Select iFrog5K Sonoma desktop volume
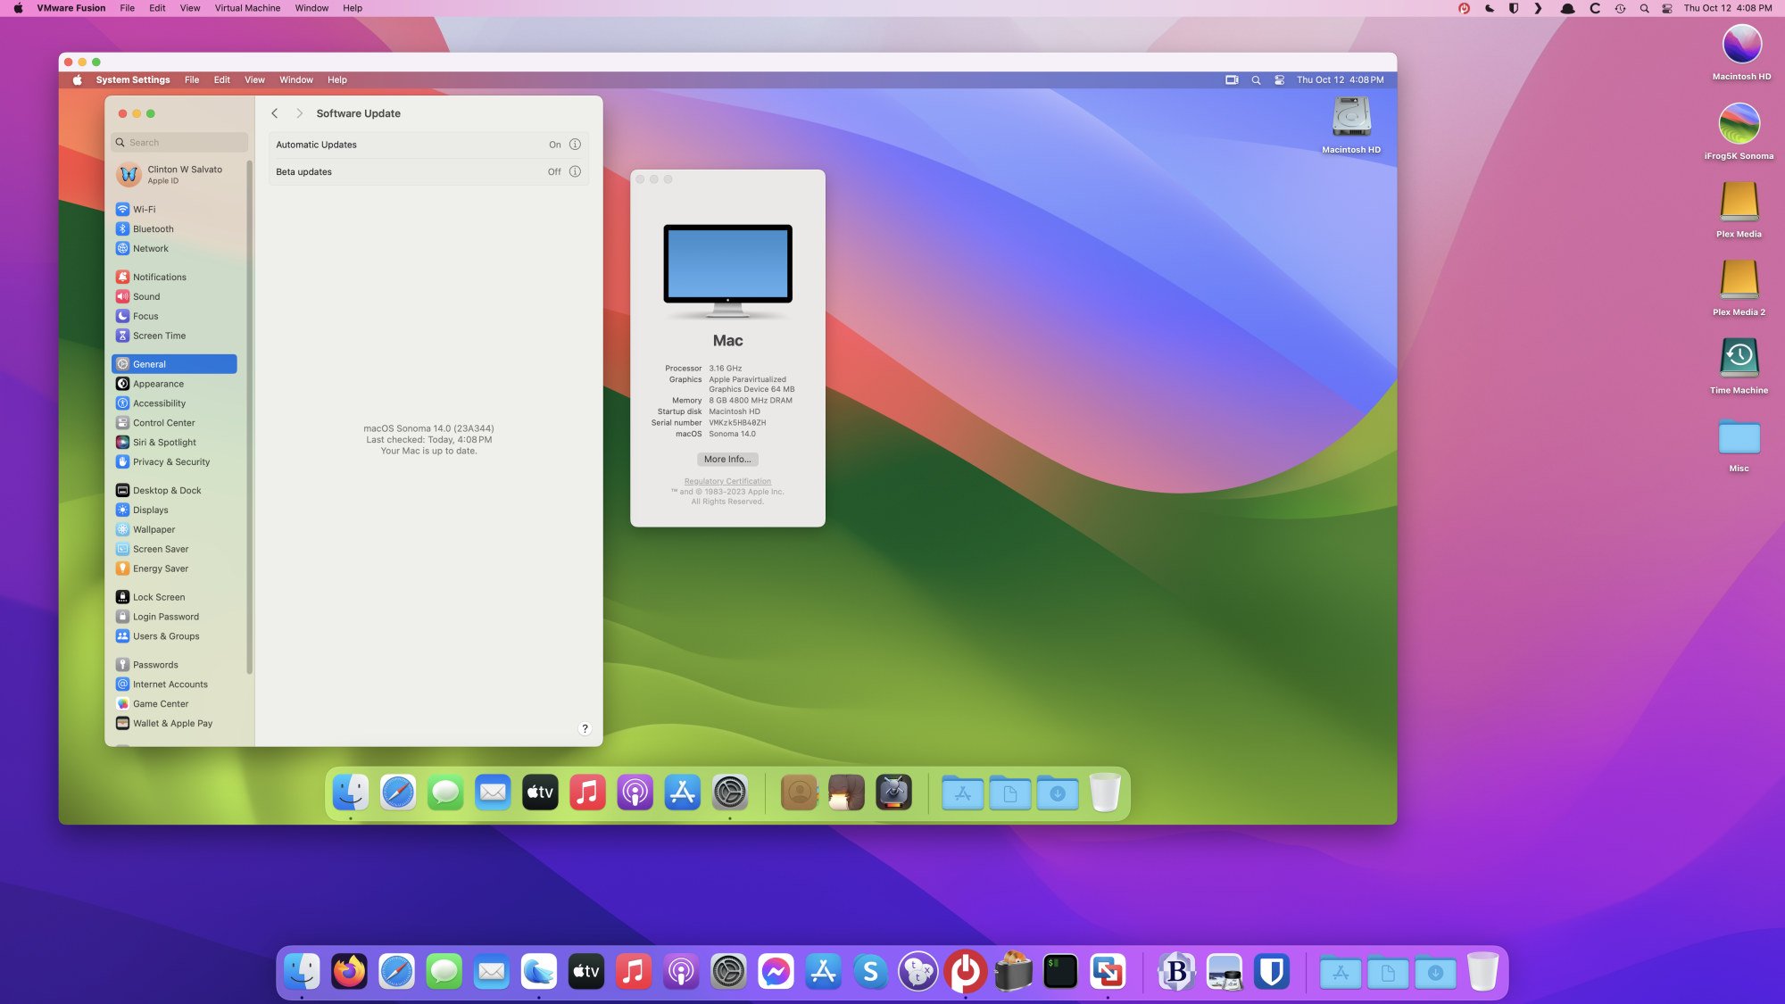The image size is (1785, 1004). tap(1739, 131)
